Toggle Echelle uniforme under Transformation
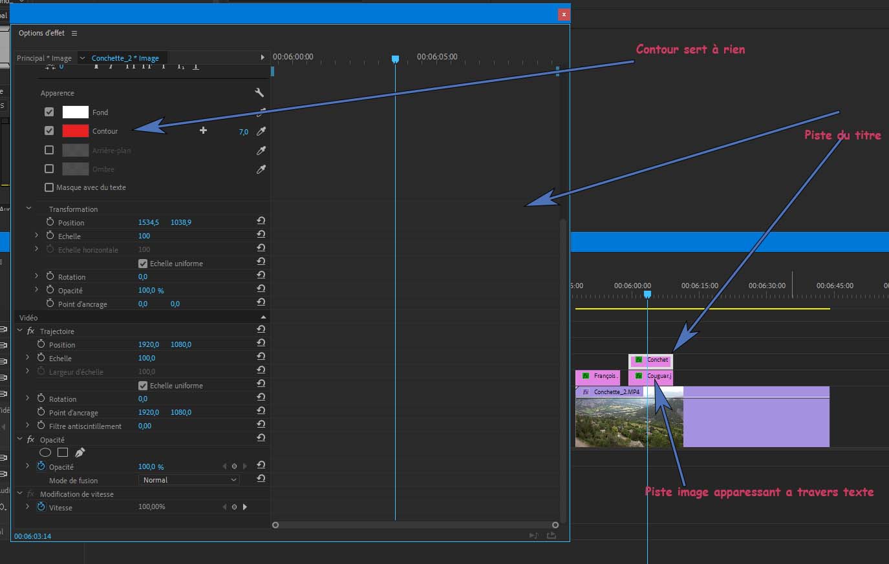889x564 pixels. point(143,264)
